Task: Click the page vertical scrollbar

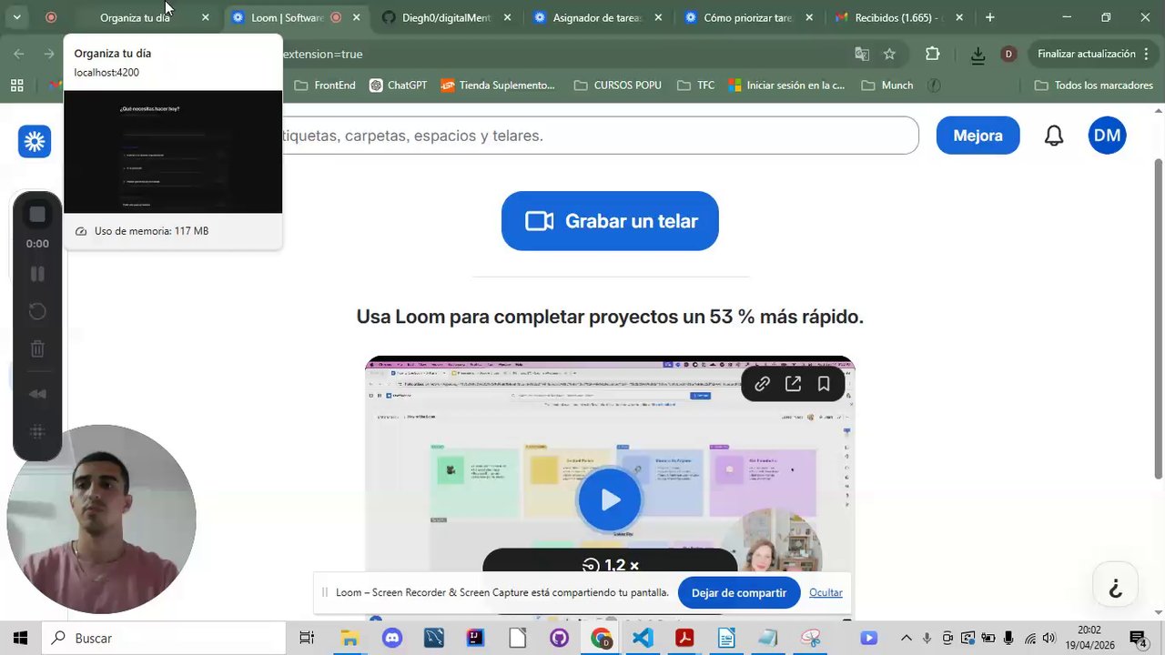Action: pos(1159,318)
